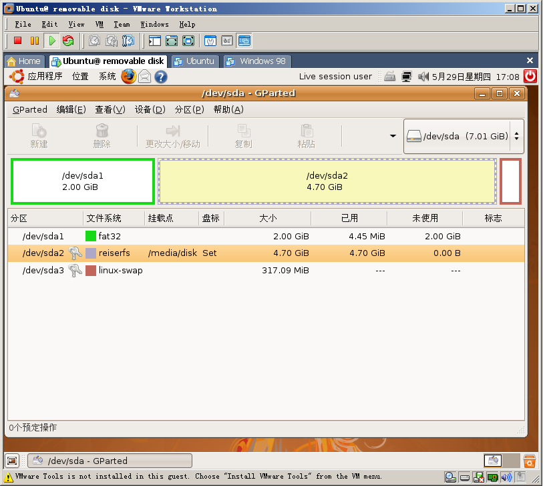This screenshot has width=543, height=486.
Task: Close the current VMware tab with the X
Action: [x=530, y=61]
